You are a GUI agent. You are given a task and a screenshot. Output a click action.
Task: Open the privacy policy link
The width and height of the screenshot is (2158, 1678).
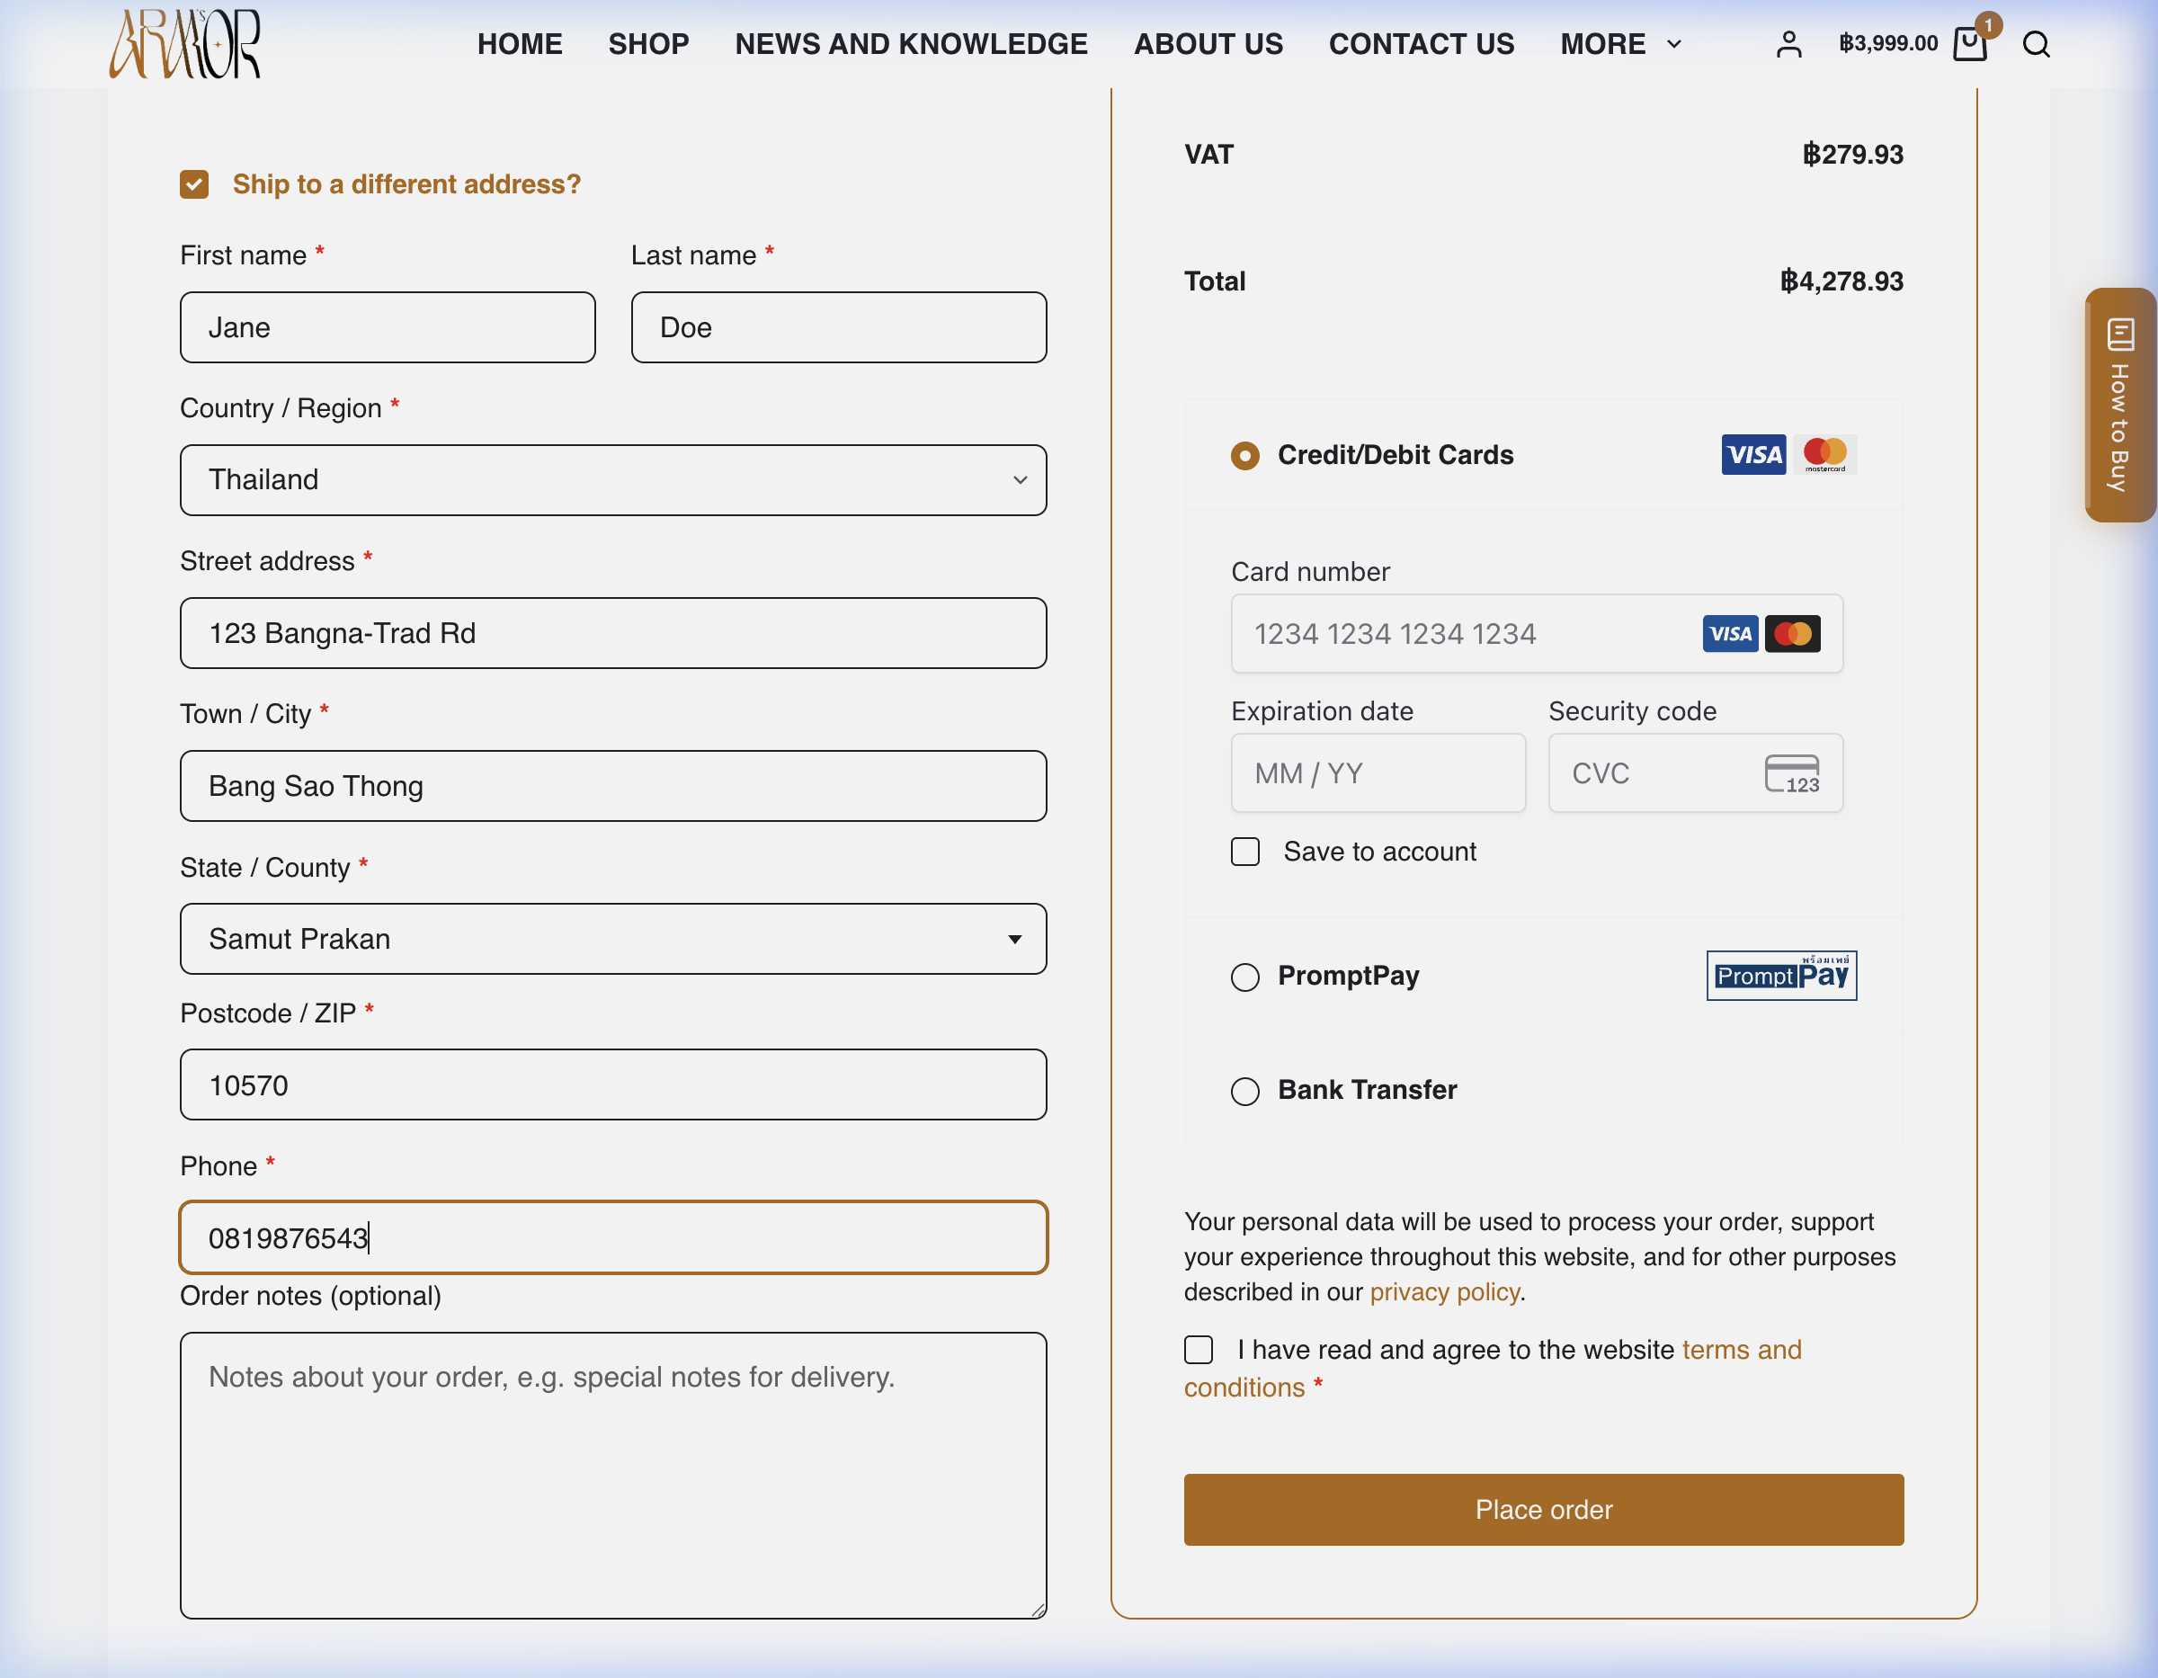pos(1445,1292)
